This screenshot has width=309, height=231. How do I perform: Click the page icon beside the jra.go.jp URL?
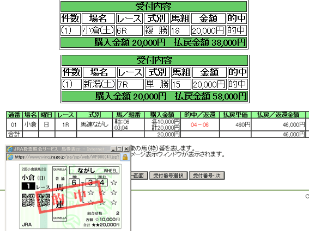[10, 157]
